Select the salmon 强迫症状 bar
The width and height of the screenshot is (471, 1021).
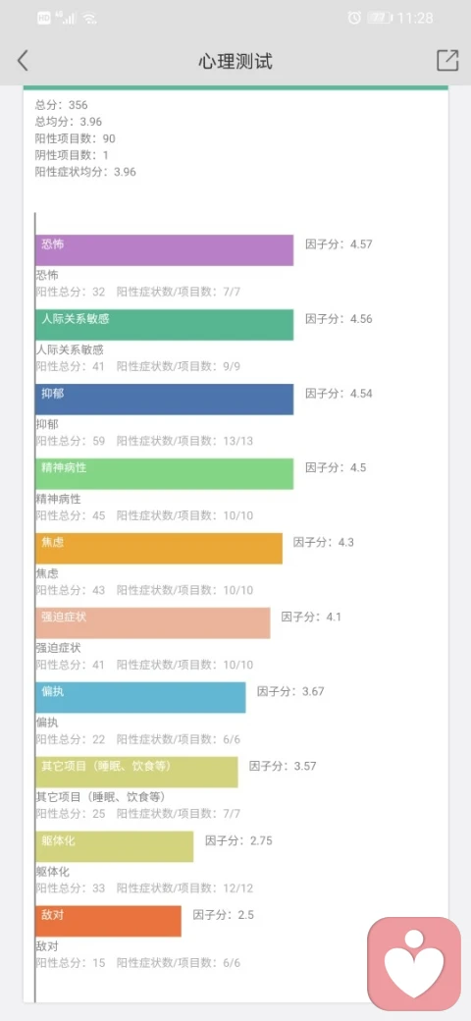[153, 622]
